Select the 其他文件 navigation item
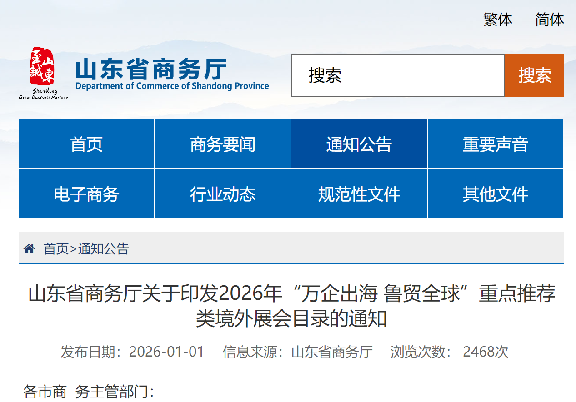This screenshot has width=576, height=402. point(495,194)
